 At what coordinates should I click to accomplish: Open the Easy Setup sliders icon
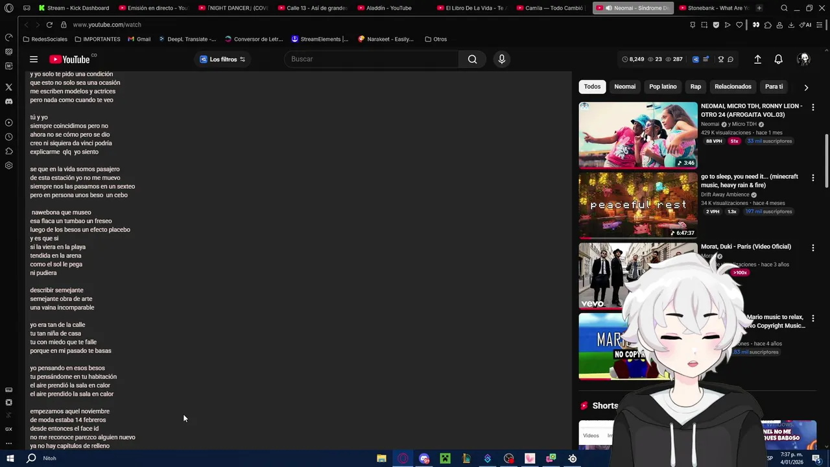tap(820, 25)
